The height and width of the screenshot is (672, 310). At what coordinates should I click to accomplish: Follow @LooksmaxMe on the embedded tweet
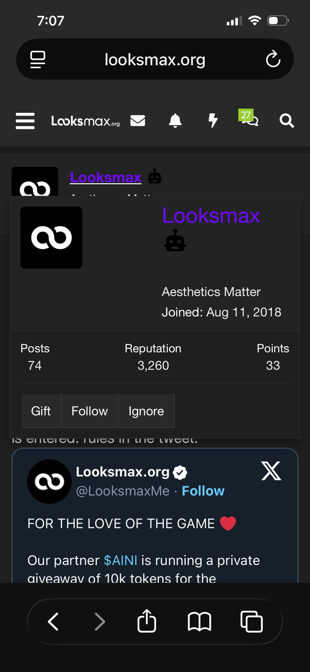coord(203,491)
